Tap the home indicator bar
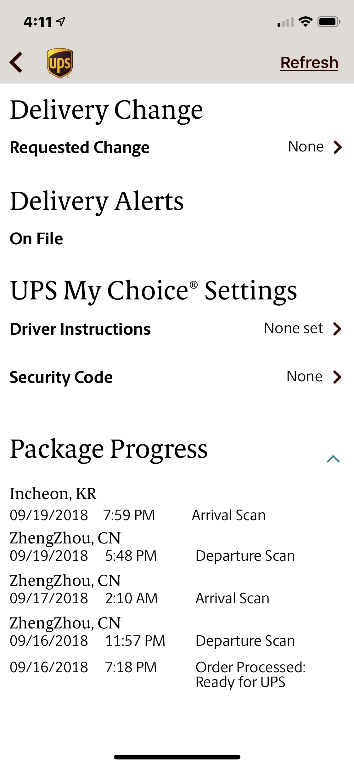The height and width of the screenshot is (767, 354). pyautogui.click(x=177, y=757)
